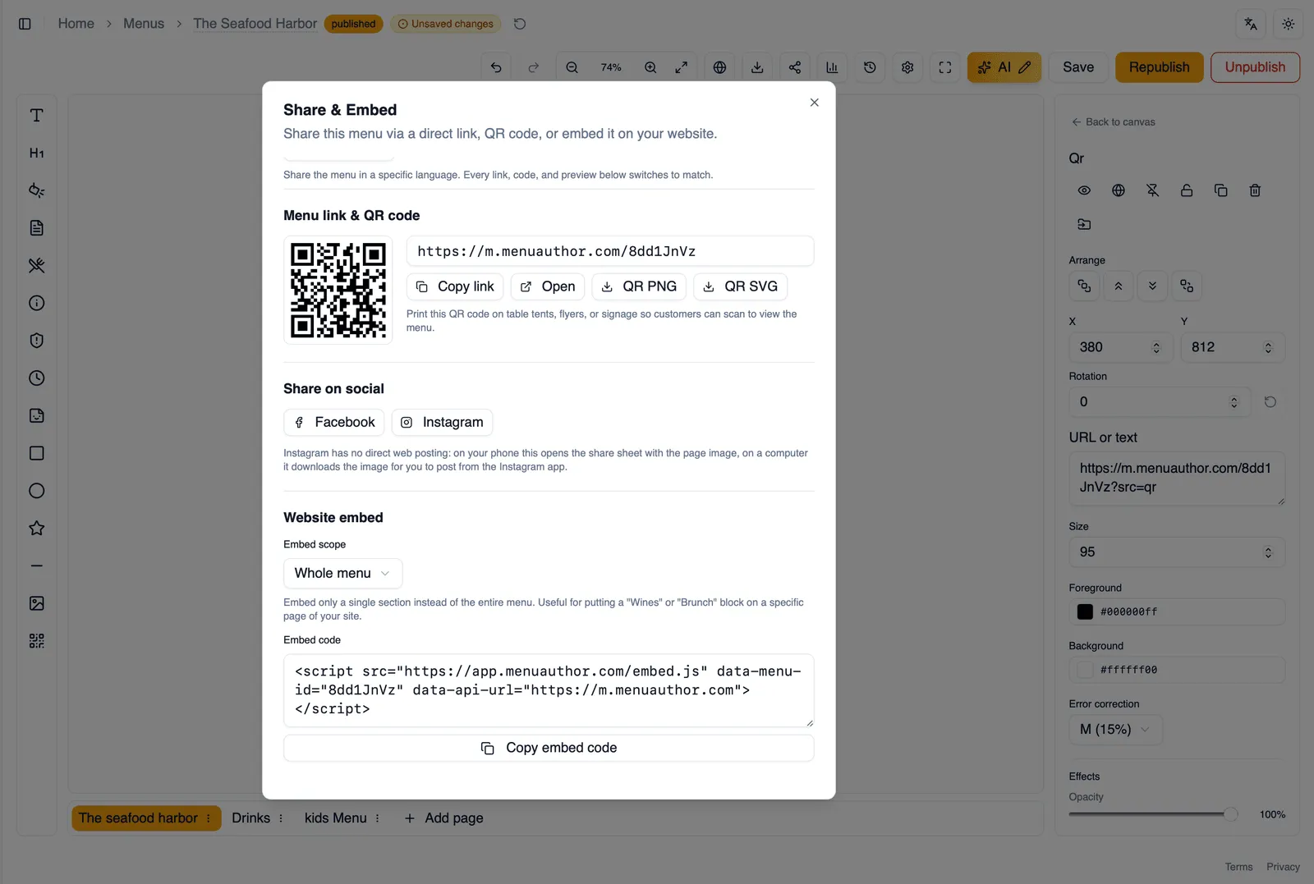The width and height of the screenshot is (1314, 884).
Task: Select the star shape tool
Action: (x=36, y=529)
